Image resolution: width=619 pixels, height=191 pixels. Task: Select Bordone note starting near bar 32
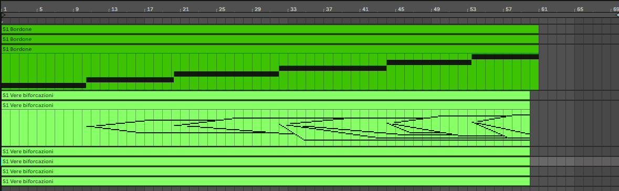click(x=333, y=68)
